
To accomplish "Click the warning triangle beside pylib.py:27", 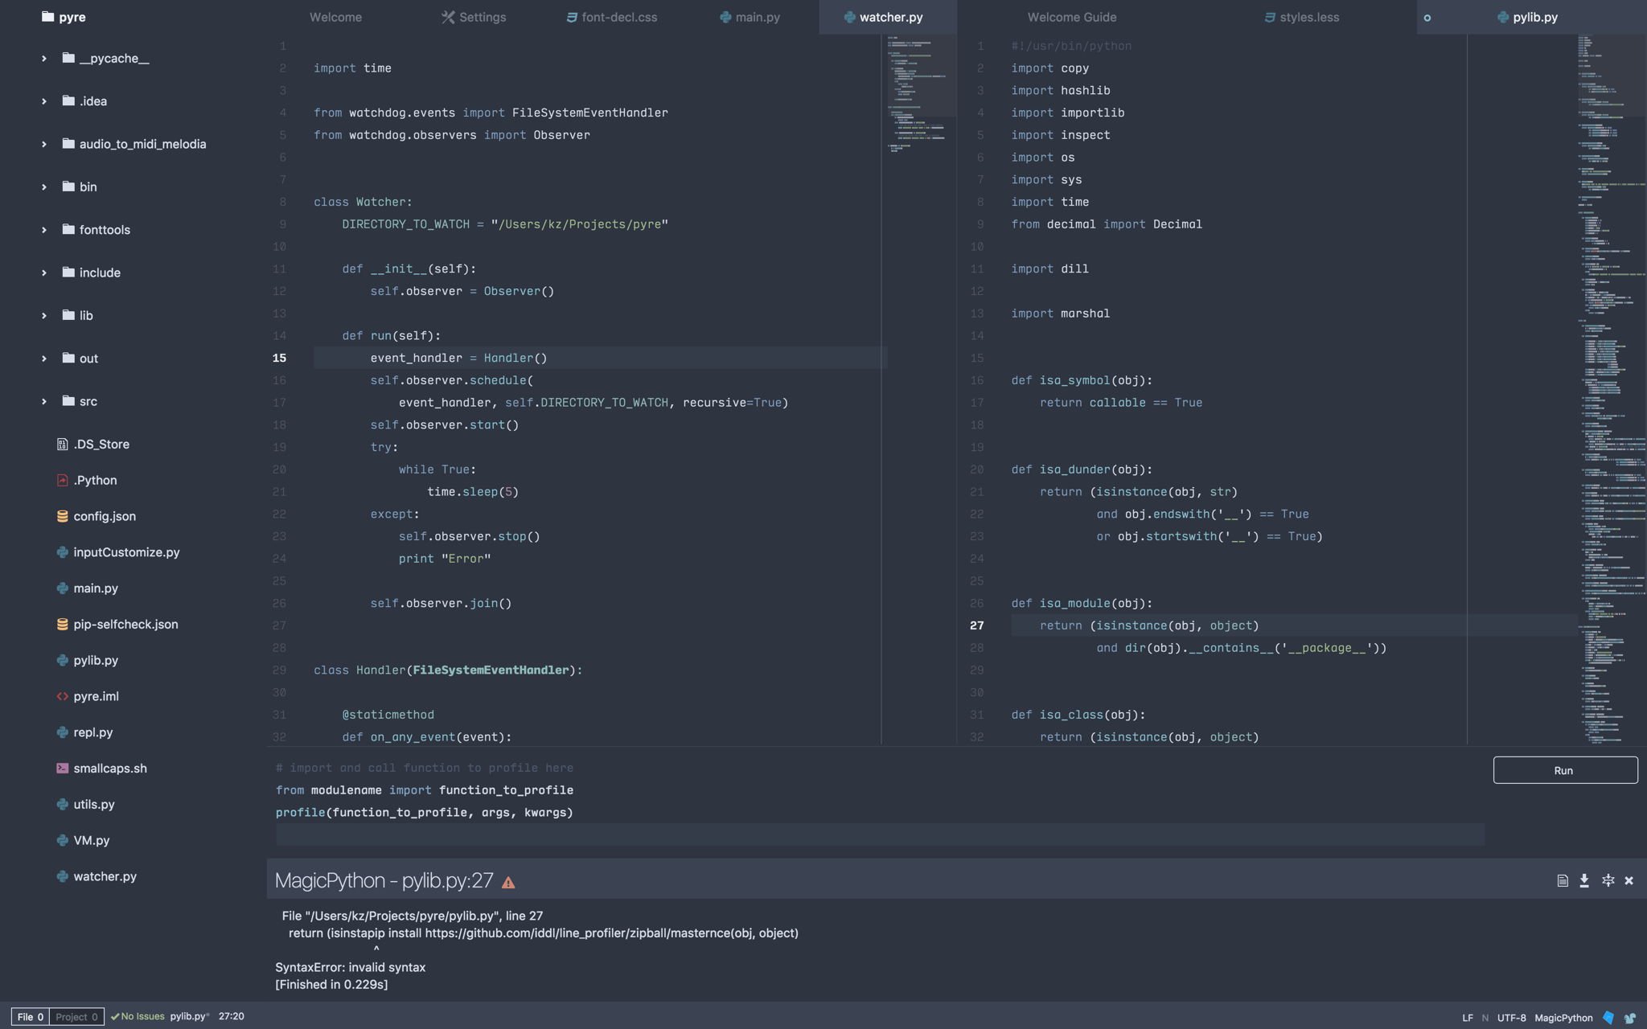I will (507, 881).
